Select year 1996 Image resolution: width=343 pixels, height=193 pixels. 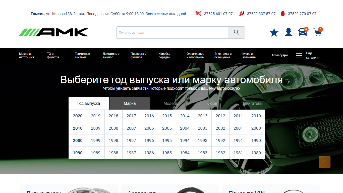(149, 140)
